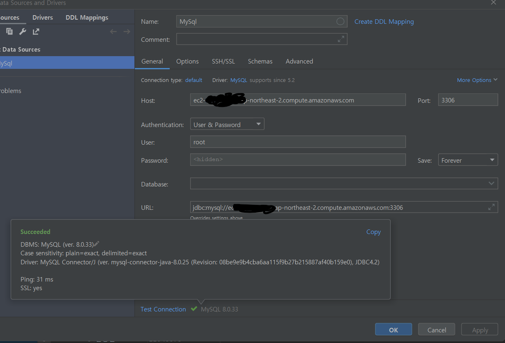Click the Name input field

[x=262, y=21]
